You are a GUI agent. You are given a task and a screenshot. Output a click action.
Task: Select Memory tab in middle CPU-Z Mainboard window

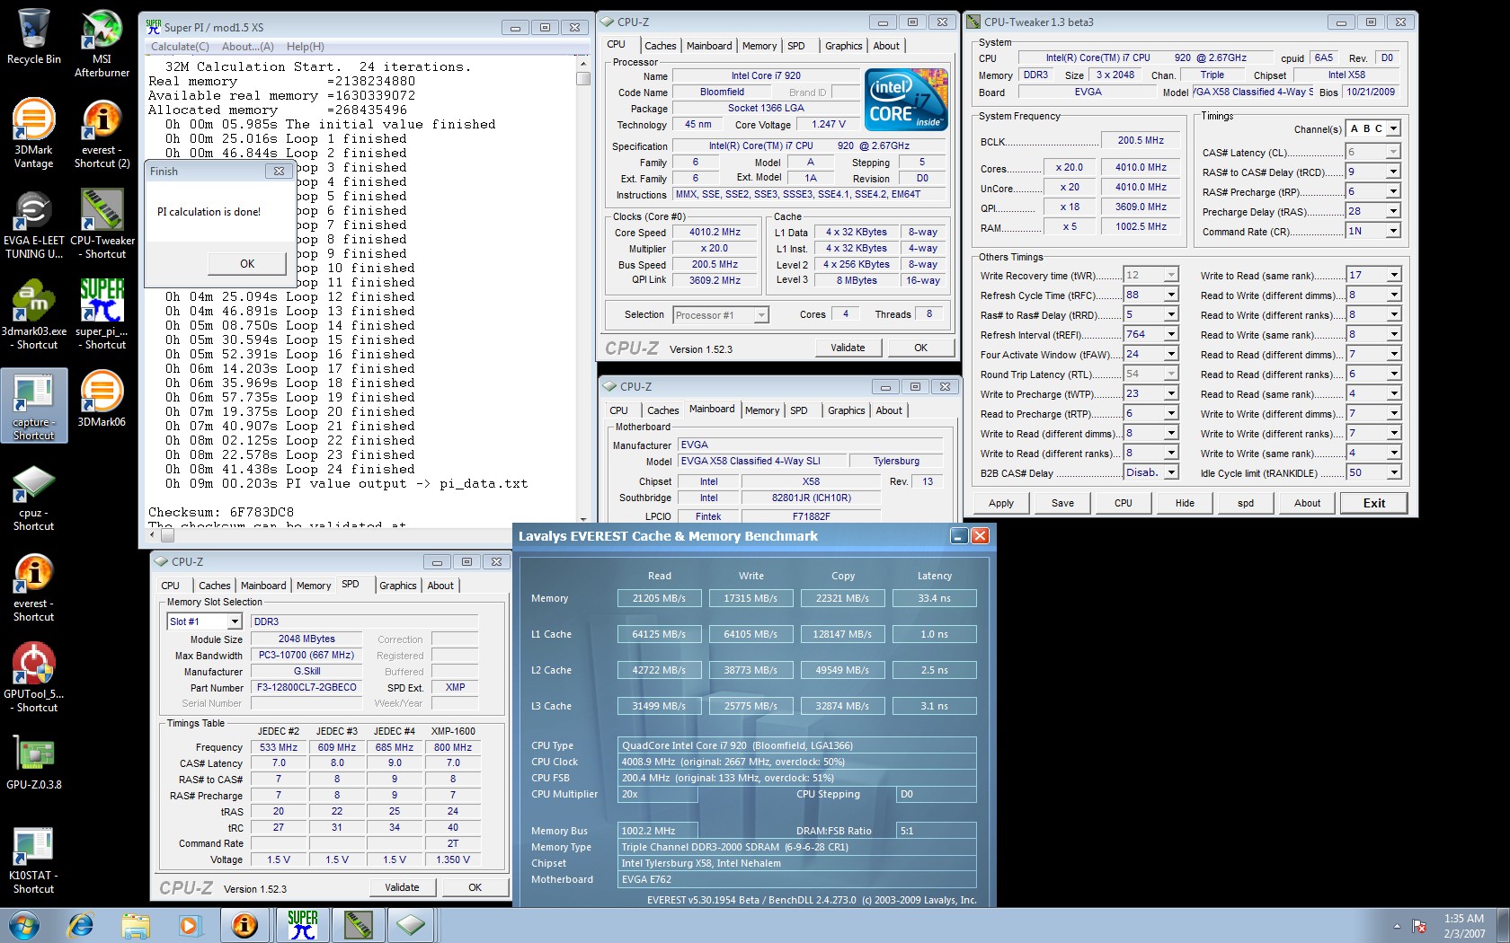click(762, 410)
